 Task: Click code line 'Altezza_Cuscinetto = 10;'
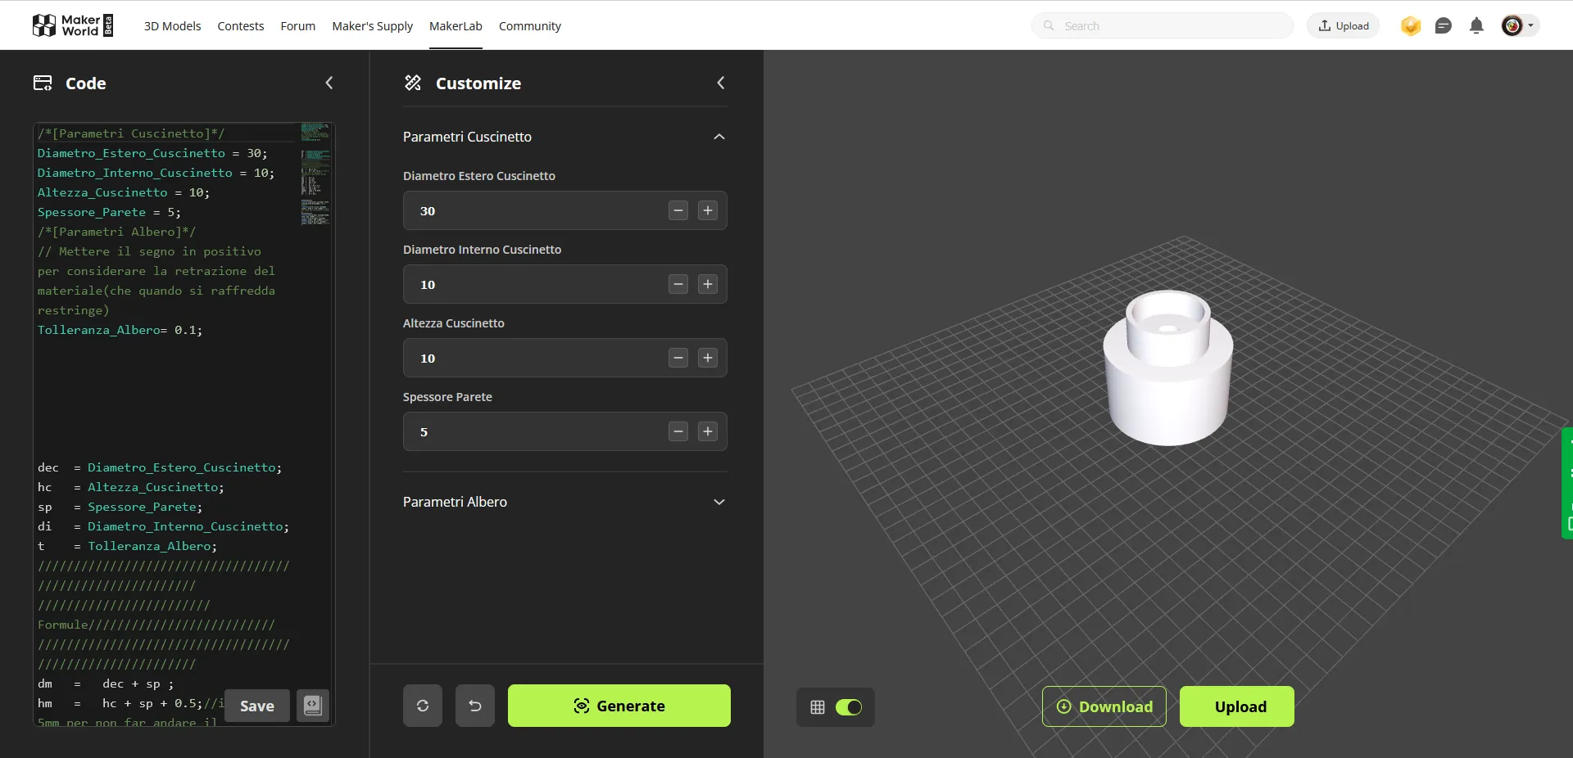point(124,192)
